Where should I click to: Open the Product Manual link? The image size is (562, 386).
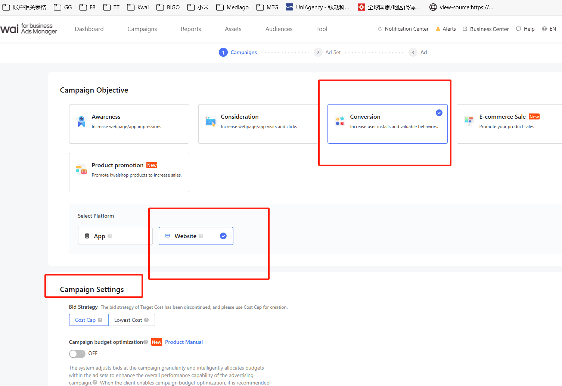pos(184,342)
